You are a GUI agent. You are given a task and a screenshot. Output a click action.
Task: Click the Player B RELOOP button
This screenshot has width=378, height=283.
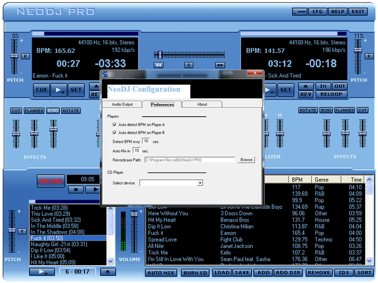[331, 94]
